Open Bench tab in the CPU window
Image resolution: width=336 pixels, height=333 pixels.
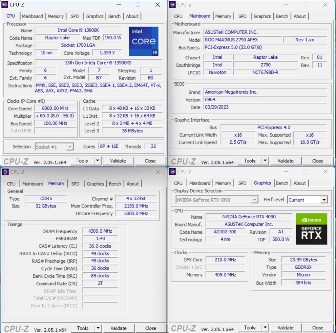114,16
